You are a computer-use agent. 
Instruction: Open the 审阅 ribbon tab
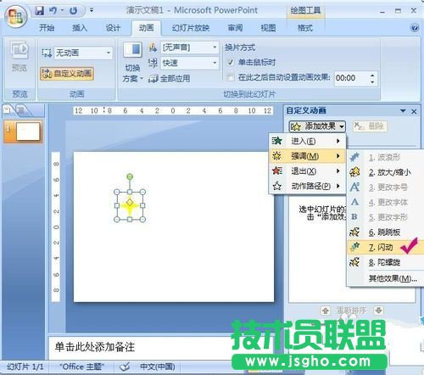click(235, 28)
